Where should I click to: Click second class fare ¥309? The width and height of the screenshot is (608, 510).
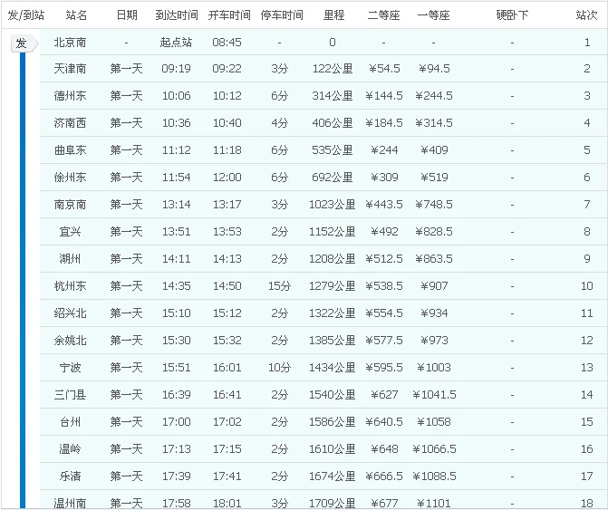pyautogui.click(x=384, y=178)
